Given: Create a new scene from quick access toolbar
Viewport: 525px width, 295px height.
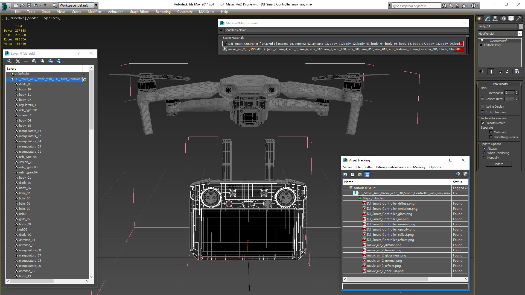Looking at the screenshot, I should coord(16,5).
